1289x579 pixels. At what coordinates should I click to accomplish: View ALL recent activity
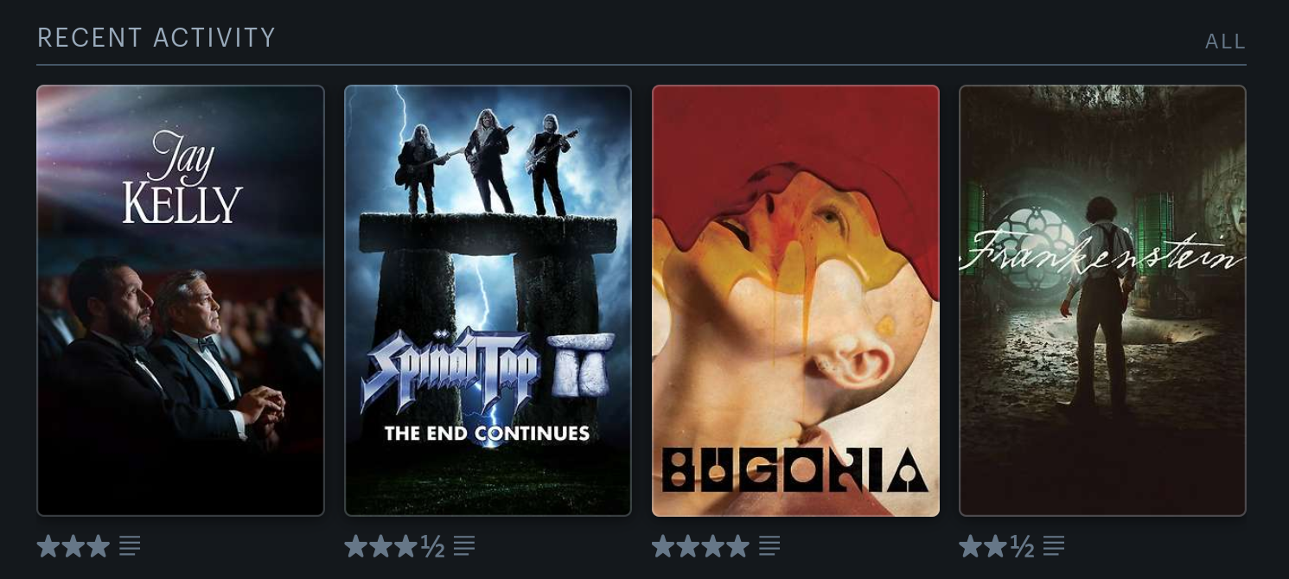pos(1225,41)
